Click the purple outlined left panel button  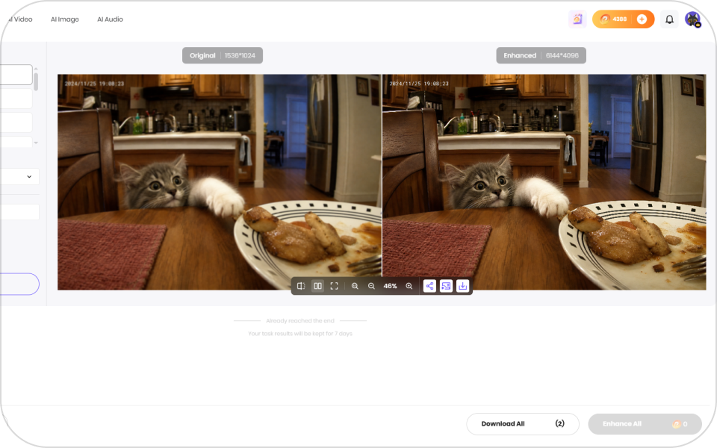pyautogui.click(x=19, y=284)
